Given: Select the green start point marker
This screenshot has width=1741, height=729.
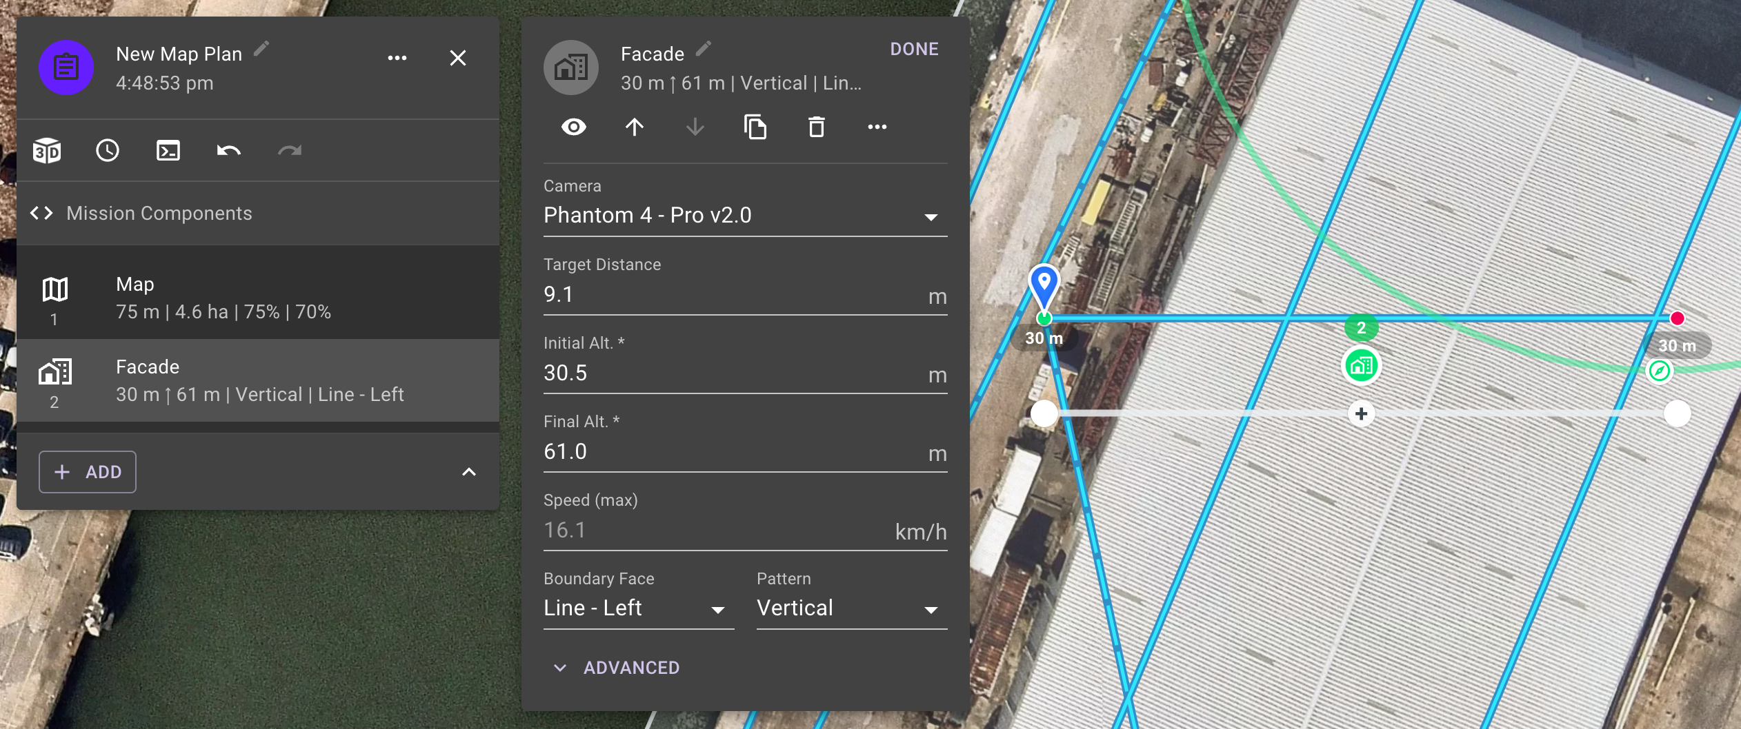Looking at the screenshot, I should [1044, 318].
